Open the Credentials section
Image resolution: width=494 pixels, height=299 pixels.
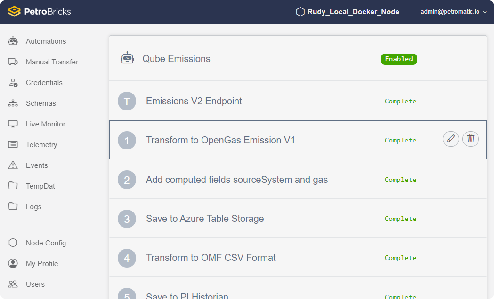click(44, 83)
